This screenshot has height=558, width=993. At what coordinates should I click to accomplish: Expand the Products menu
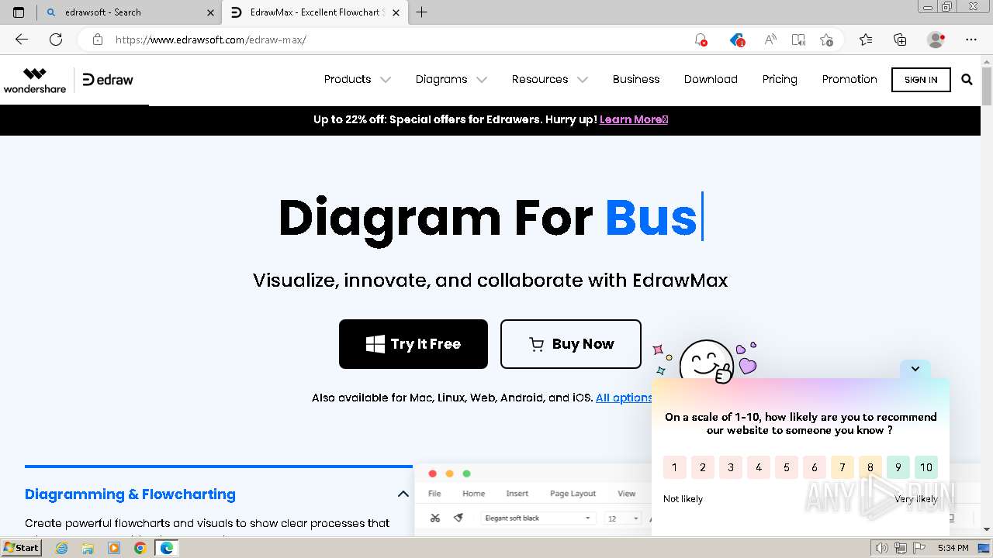click(x=357, y=79)
